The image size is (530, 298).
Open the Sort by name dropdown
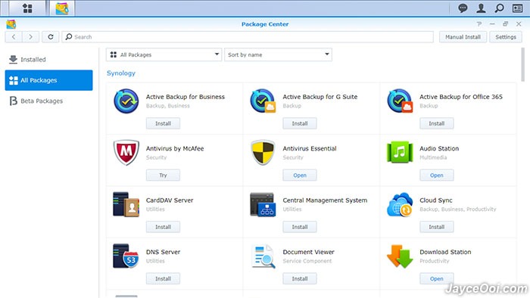(278, 54)
